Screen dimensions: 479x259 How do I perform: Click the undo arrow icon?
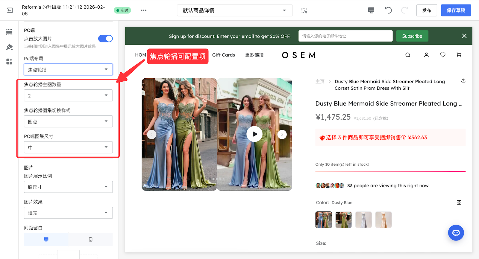[x=388, y=10]
